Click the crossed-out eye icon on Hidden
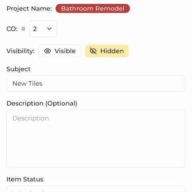This screenshot has width=192, height=192. coord(93,51)
